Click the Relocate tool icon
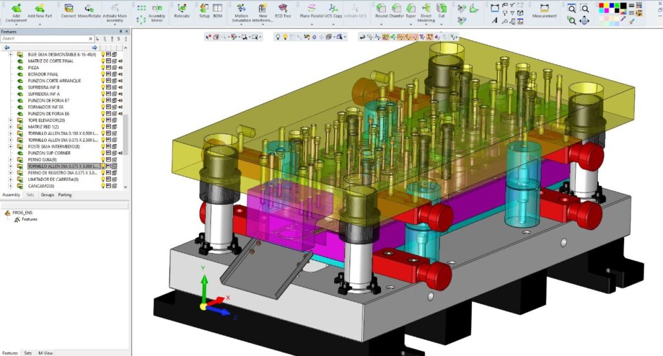 point(182,8)
